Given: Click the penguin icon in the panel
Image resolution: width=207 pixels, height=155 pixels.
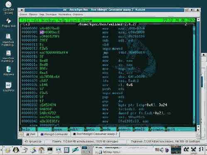Looking at the screenshot, I should pyautogui.click(x=16, y=150).
